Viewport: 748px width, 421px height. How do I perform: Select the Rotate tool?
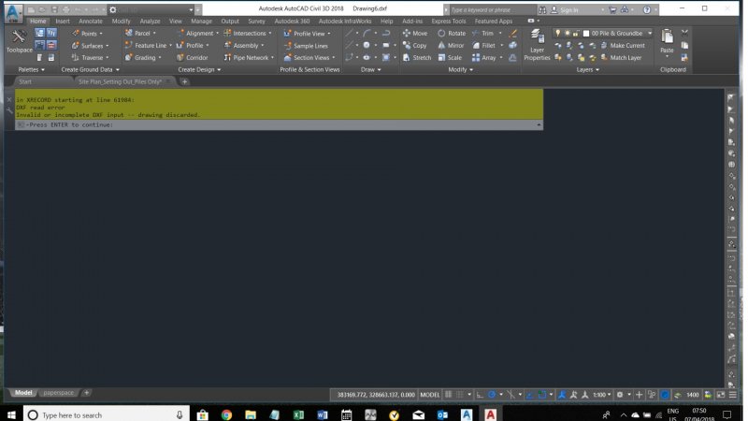tap(452, 34)
